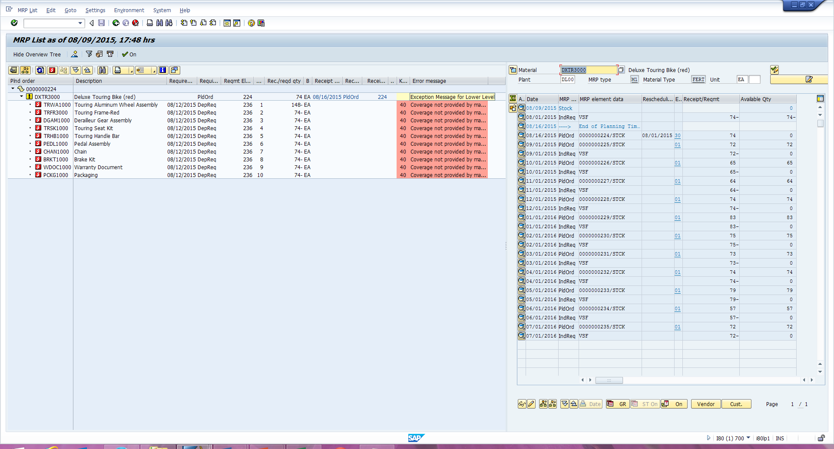The image size is (834, 449).
Task: Open the Edit menu
Action: [51, 10]
